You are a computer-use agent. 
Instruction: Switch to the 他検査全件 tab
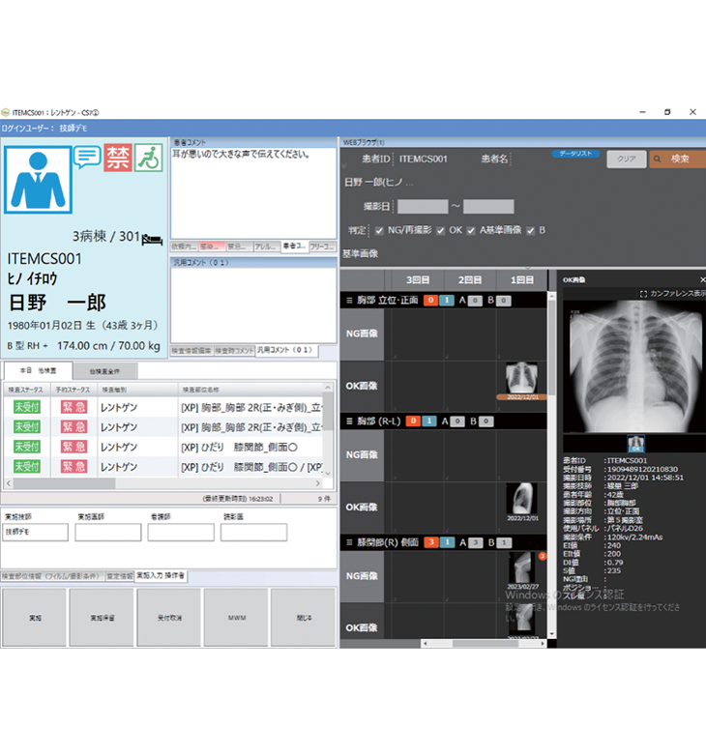103,370
